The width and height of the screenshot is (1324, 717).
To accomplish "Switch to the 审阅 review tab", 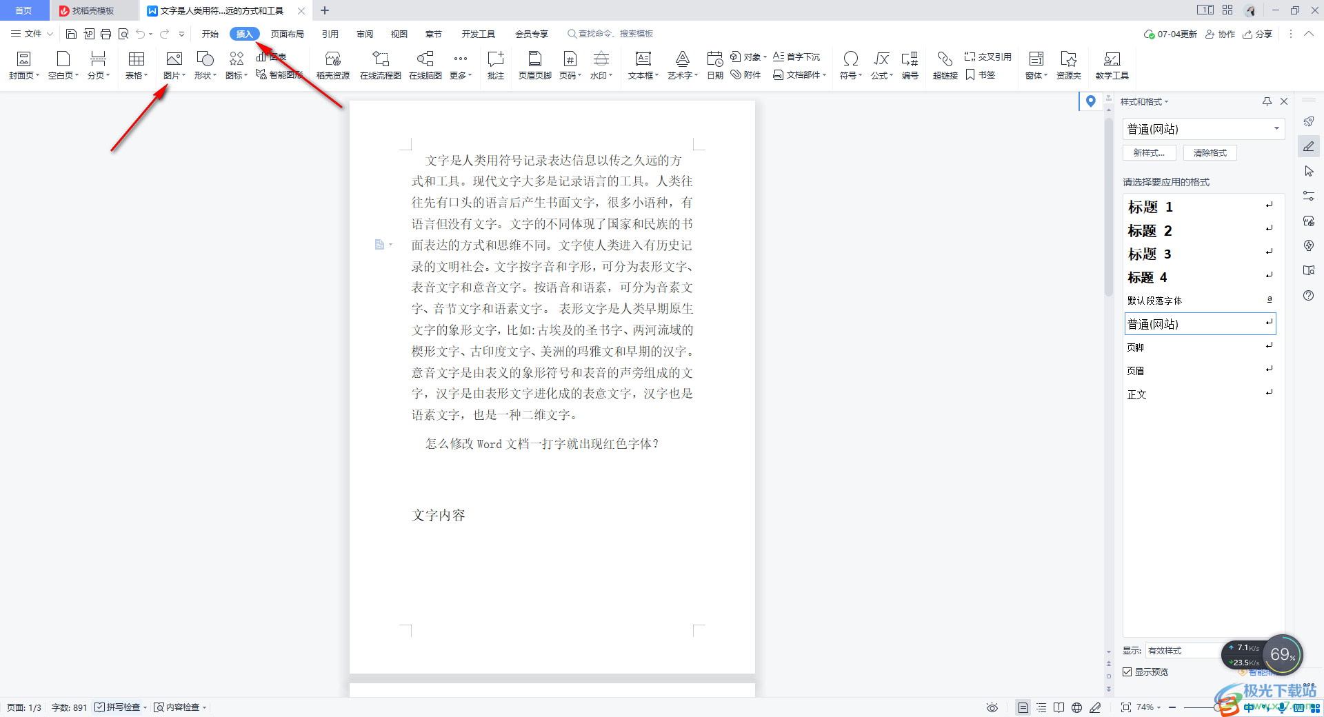I will [x=364, y=34].
